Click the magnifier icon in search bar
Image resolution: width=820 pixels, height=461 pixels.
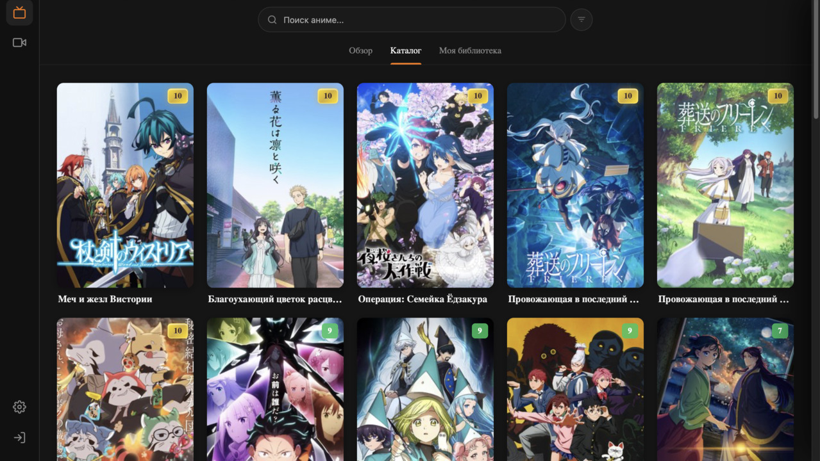click(x=272, y=20)
